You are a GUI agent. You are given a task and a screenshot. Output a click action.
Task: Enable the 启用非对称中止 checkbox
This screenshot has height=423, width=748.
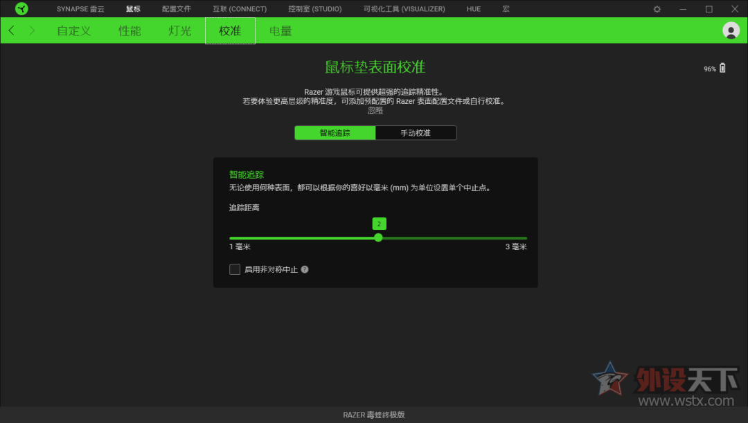pos(235,269)
